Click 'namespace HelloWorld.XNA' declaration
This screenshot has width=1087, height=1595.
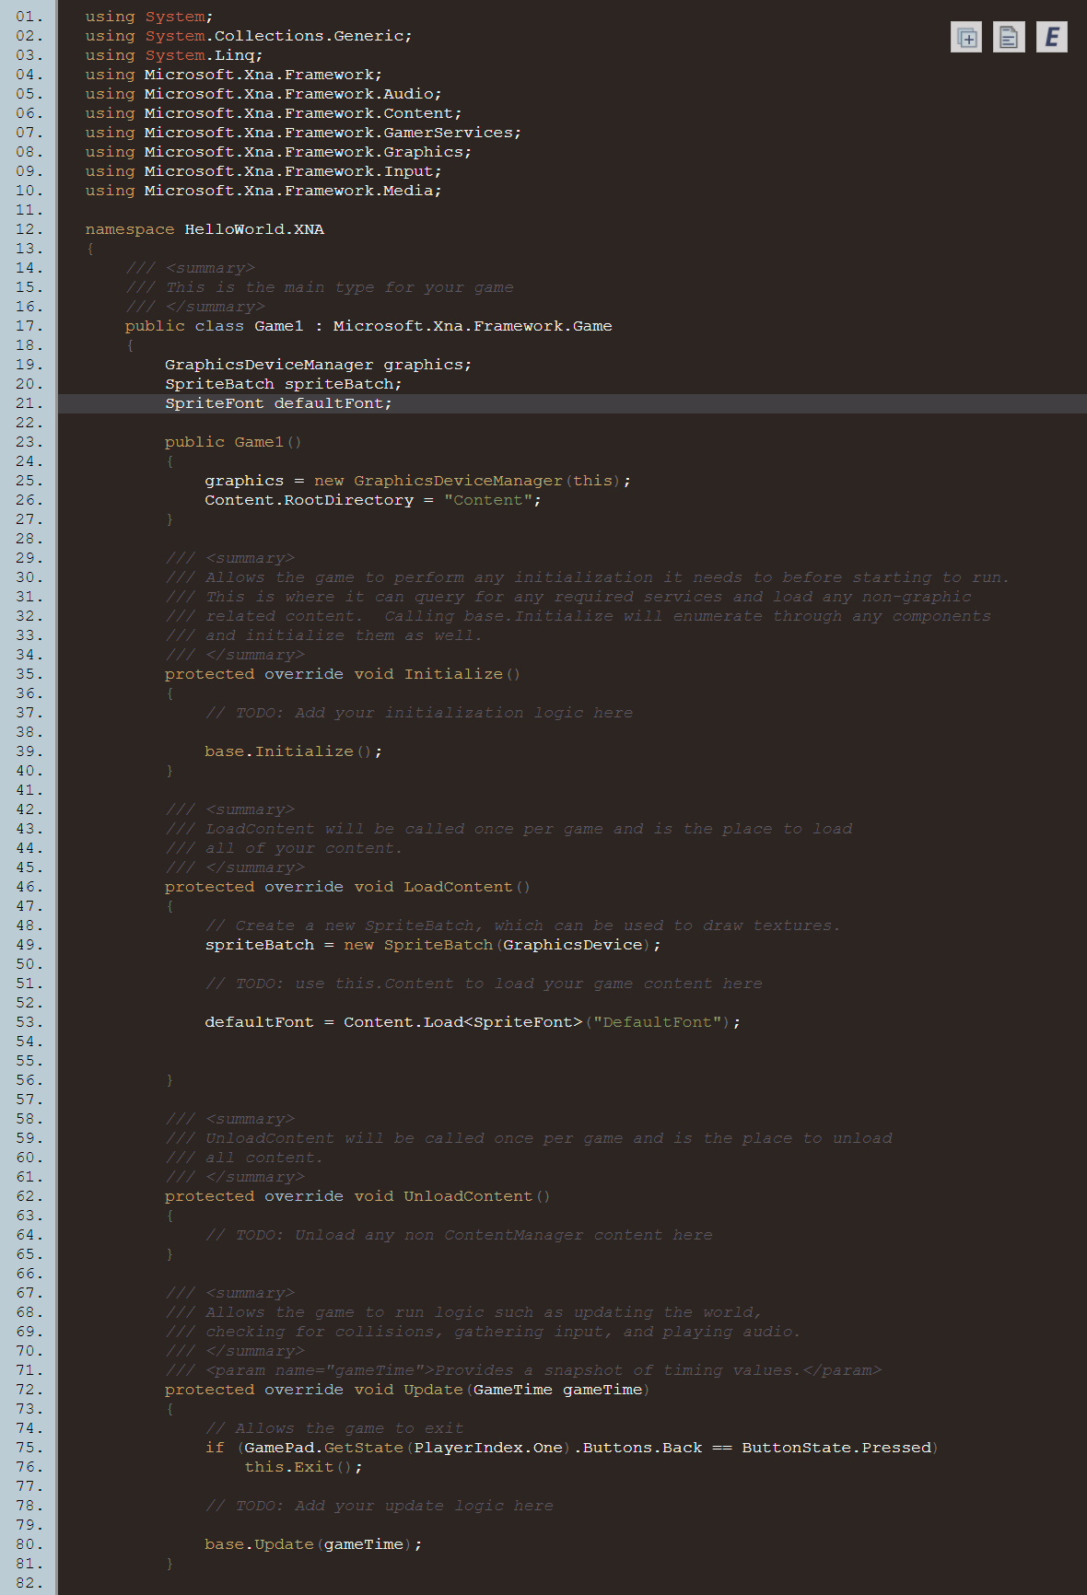pyautogui.click(x=205, y=229)
